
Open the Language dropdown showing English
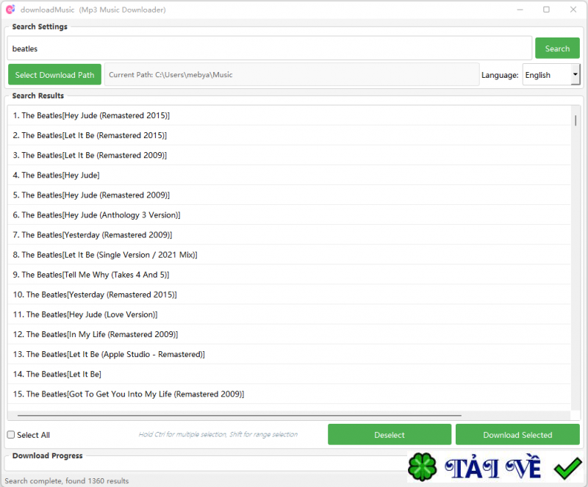pyautogui.click(x=551, y=75)
